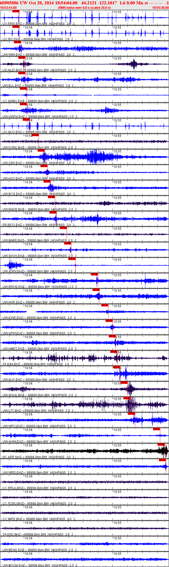Click the 'UW LTY BHZ' station label
This screenshot has height=567, width=169.
point(12,411)
